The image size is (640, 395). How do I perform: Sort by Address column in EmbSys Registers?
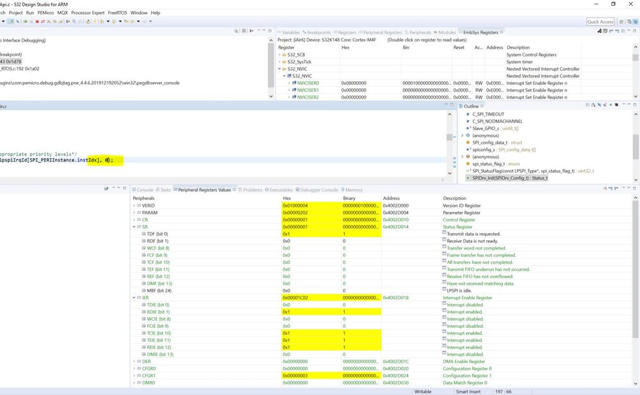pos(495,47)
